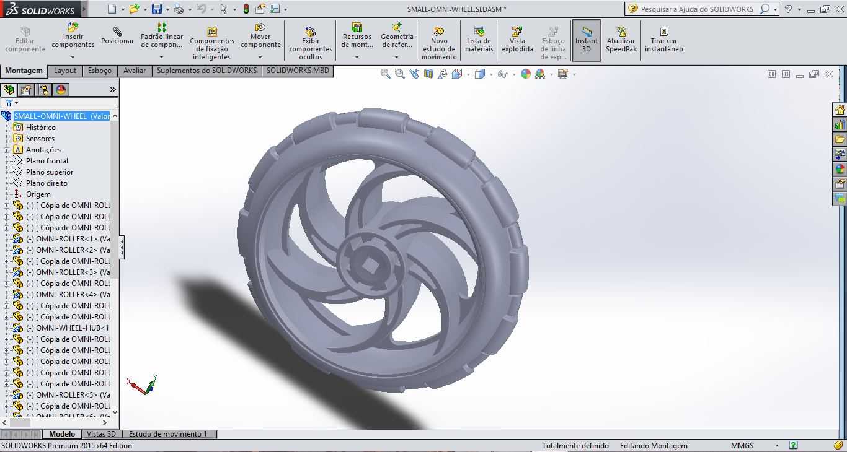Screen dimensions: 847x452
Task: Click the View orientation icon
Action: [x=457, y=74]
